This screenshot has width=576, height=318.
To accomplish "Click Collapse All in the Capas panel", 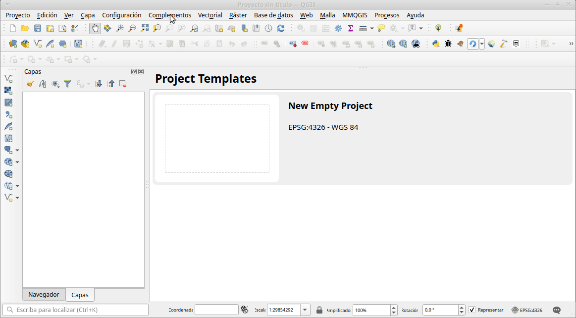I will [x=110, y=84].
